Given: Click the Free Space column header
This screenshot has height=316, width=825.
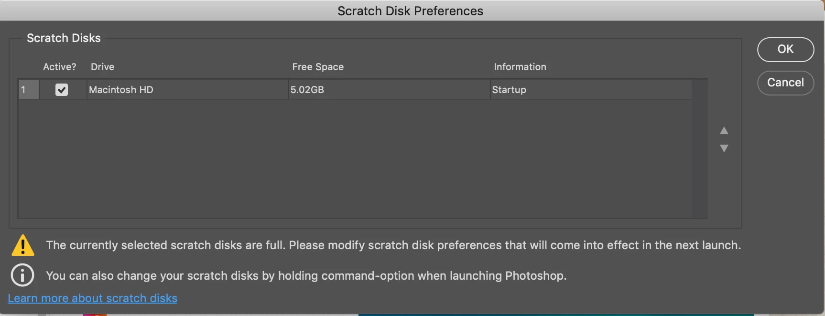Looking at the screenshot, I should point(318,67).
